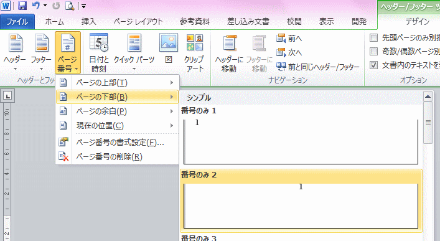Choose ページ番号の削除(R) menu item

point(117,157)
